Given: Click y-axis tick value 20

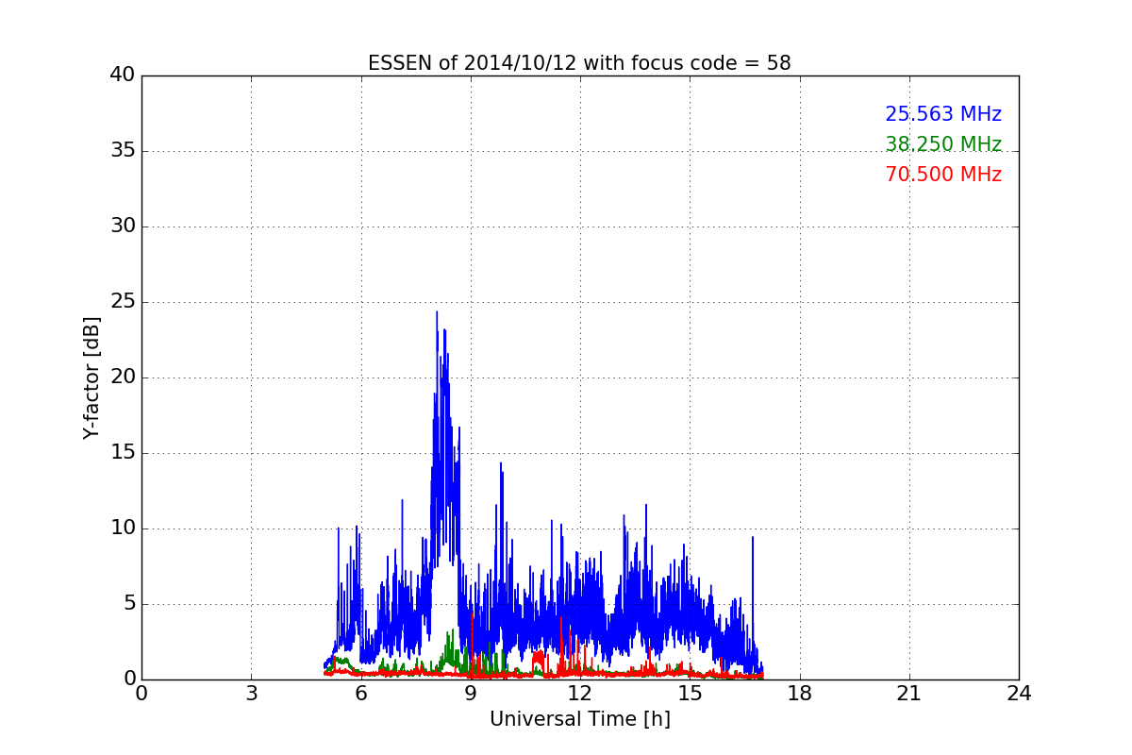Looking at the screenshot, I should tap(123, 377).
